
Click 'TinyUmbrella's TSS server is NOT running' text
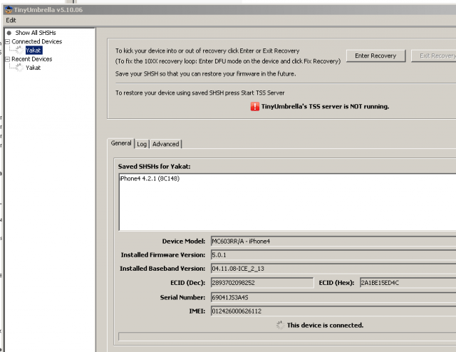coord(325,106)
